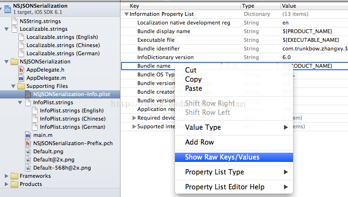348x197 pixels.
Task: Select the AppDelegate.m file icon
Action: pos(21,78)
